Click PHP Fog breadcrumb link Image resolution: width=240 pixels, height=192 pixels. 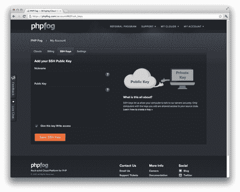coord(36,41)
